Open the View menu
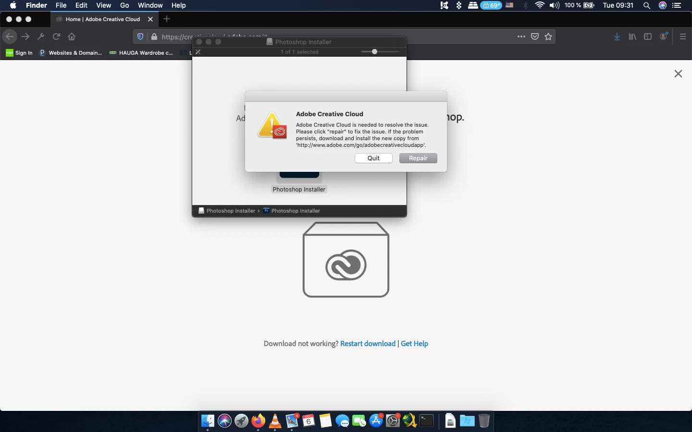 coord(103,5)
